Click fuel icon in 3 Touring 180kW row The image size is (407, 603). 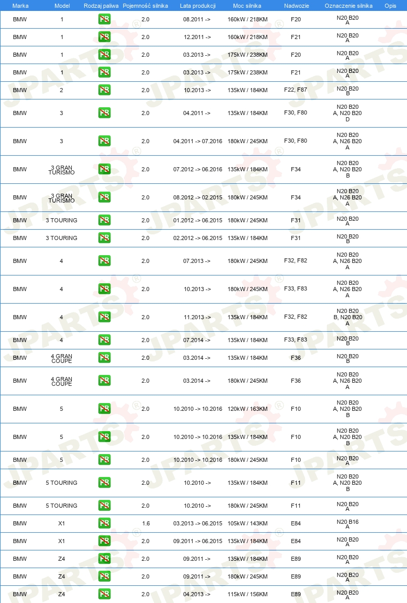click(104, 220)
